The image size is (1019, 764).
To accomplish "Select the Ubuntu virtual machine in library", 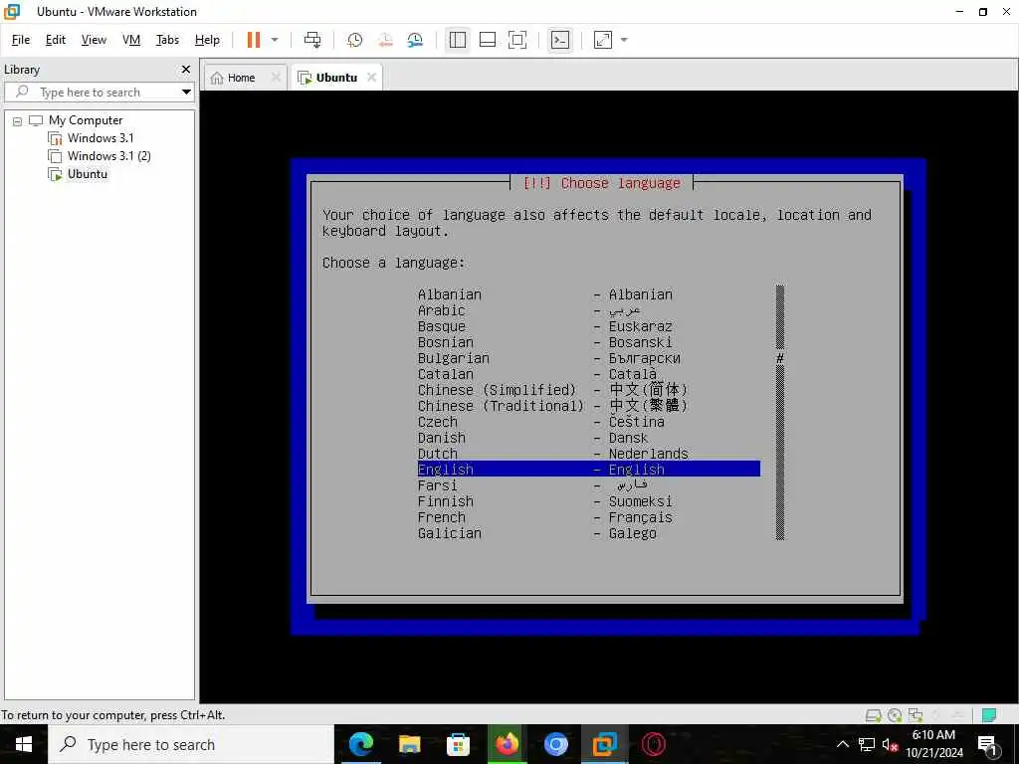I will coord(88,173).
